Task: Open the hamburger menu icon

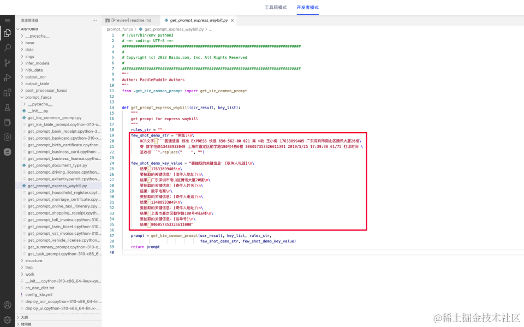Action: pyautogui.click(x=7, y=20)
